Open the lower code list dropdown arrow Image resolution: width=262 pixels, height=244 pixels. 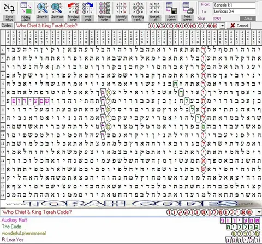pos(259,212)
